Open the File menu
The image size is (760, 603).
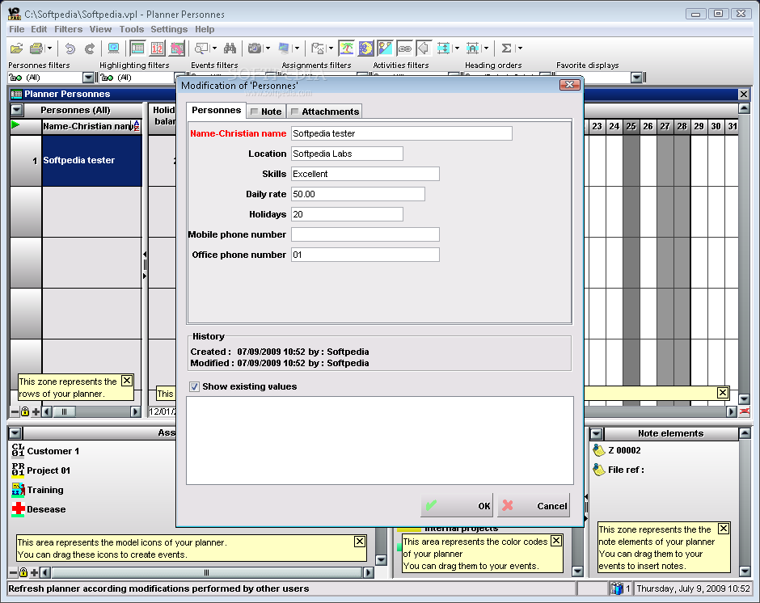[x=16, y=29]
